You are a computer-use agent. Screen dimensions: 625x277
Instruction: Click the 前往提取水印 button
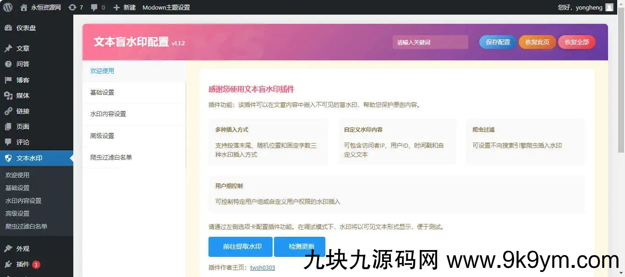click(240, 246)
